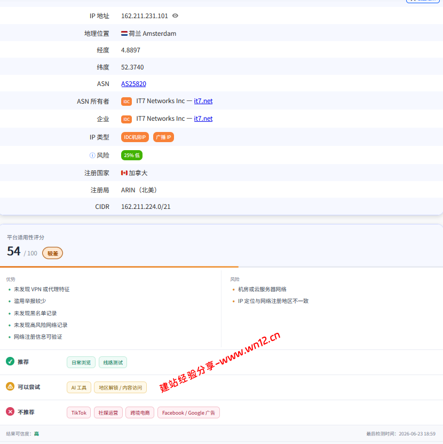Click the yellow warning 可以尝试 icon

point(10,386)
